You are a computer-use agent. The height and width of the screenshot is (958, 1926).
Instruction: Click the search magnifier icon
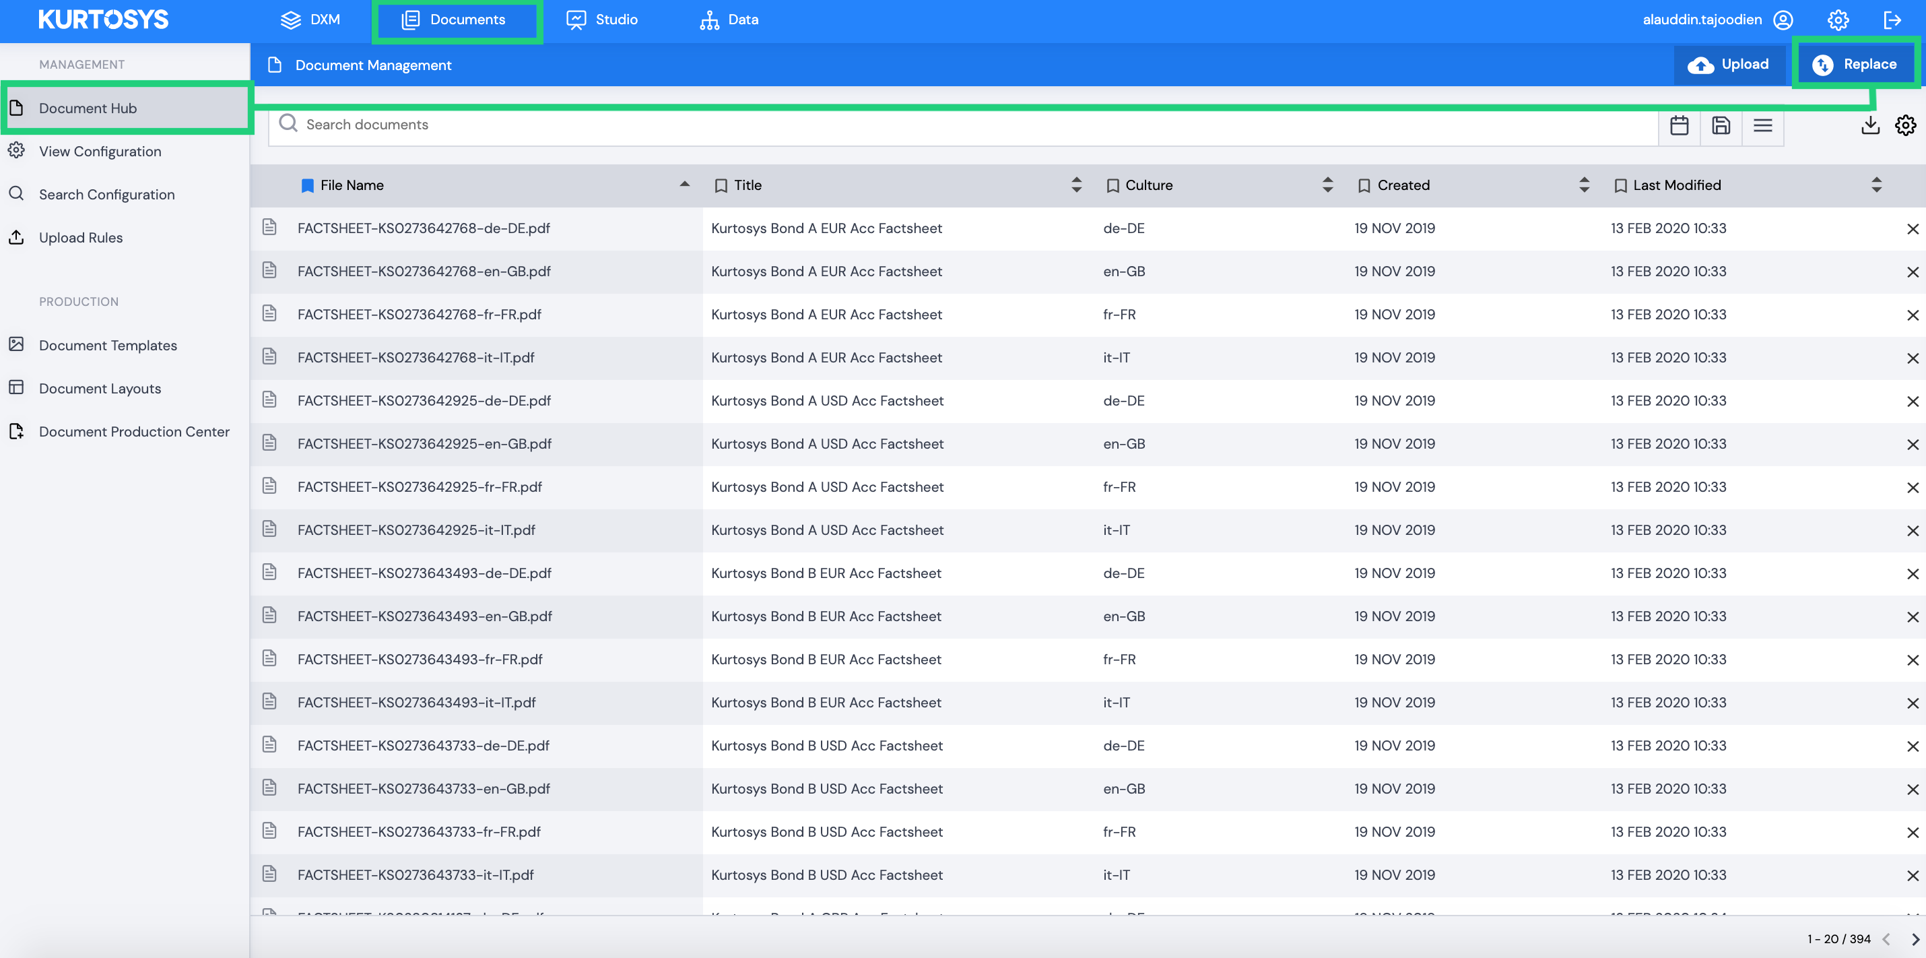[288, 123]
